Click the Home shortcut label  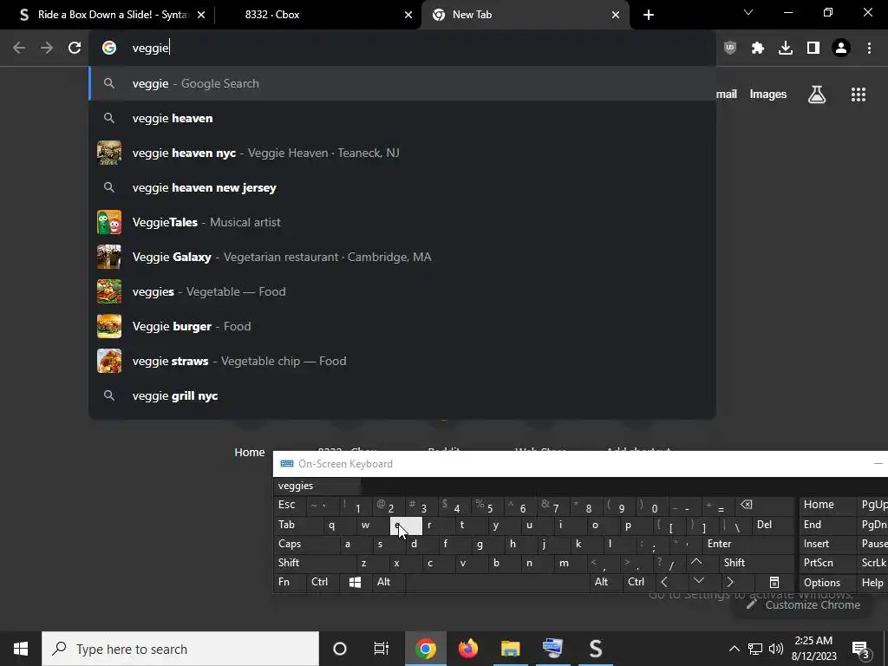pyautogui.click(x=250, y=452)
